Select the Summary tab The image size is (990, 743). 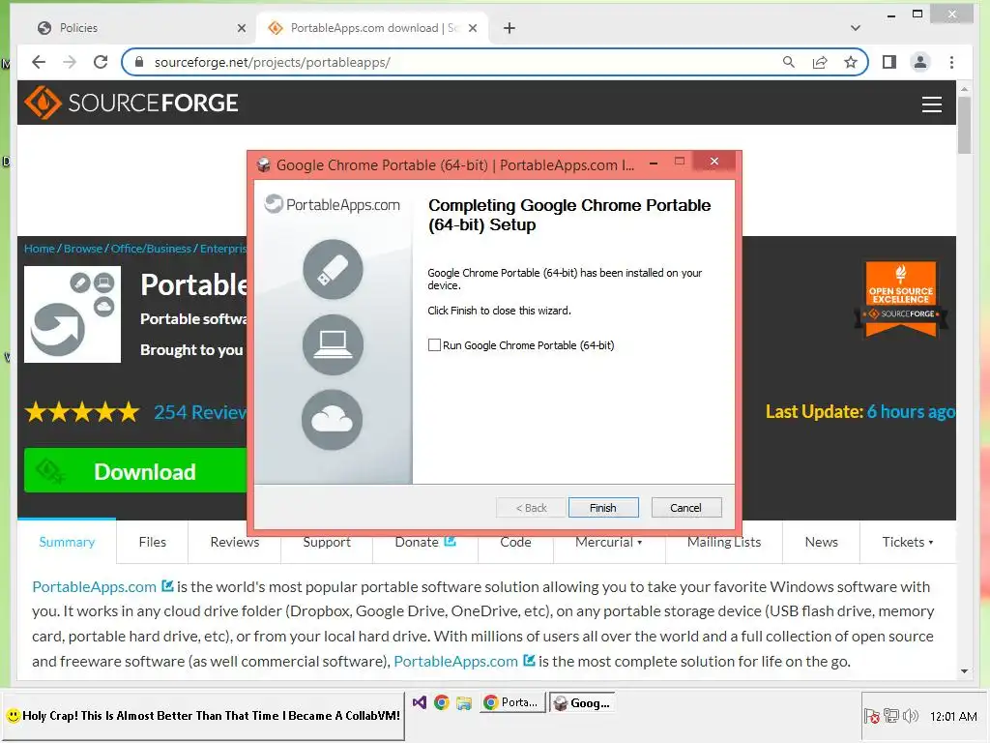(67, 542)
